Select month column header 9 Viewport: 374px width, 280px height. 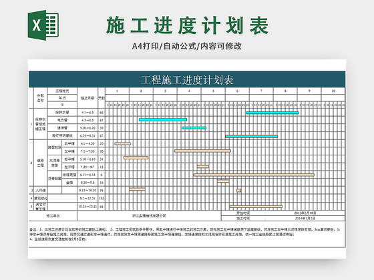click(x=309, y=91)
